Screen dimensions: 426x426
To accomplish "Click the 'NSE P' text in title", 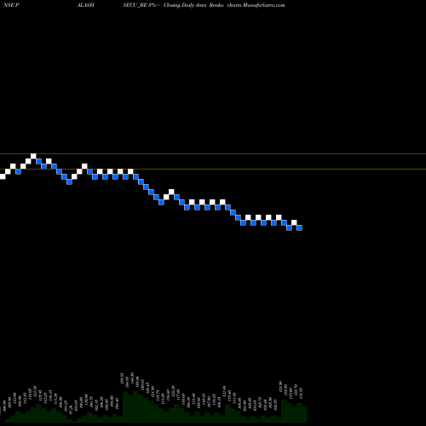I will [11, 5].
